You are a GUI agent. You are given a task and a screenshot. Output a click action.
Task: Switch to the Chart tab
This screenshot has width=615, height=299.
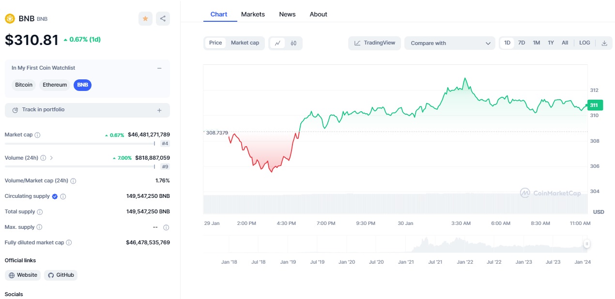(219, 15)
